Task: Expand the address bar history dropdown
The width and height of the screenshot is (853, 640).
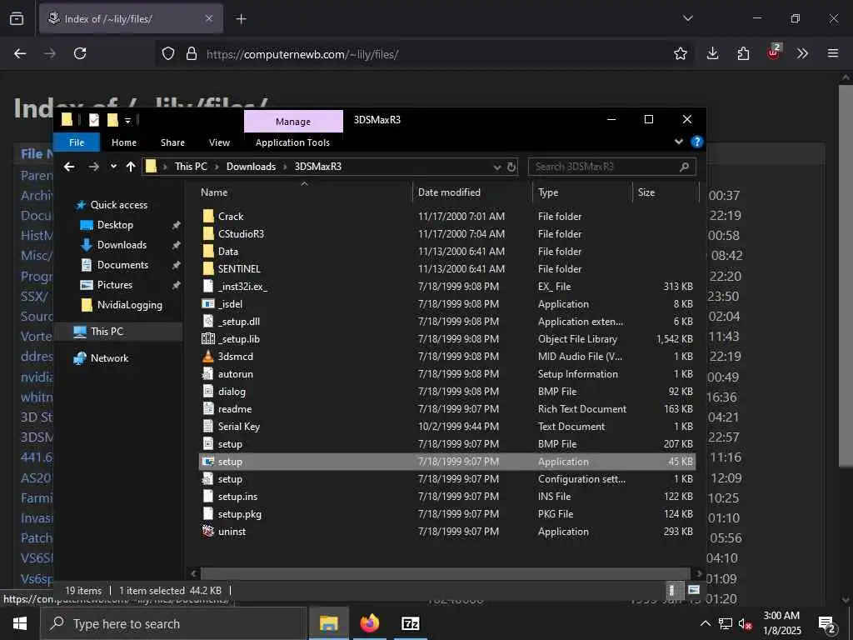Action: pyautogui.click(x=496, y=167)
